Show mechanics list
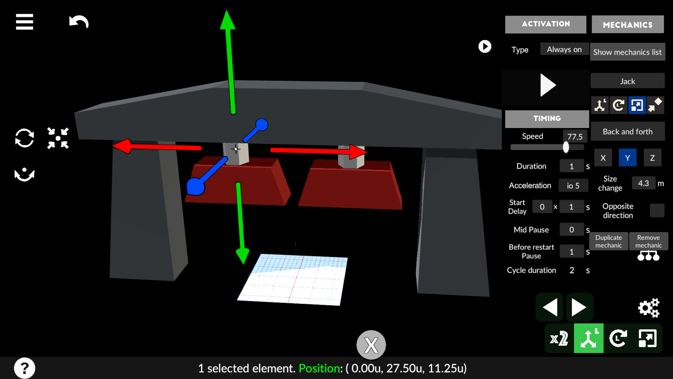 point(627,52)
